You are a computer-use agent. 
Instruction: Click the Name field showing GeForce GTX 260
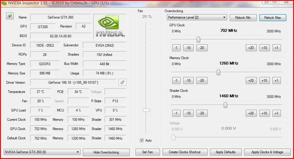(60, 17)
